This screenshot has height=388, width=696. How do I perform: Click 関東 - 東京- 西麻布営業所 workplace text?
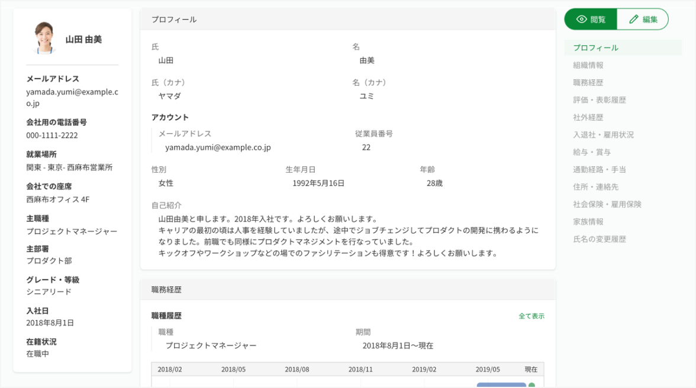point(69,167)
